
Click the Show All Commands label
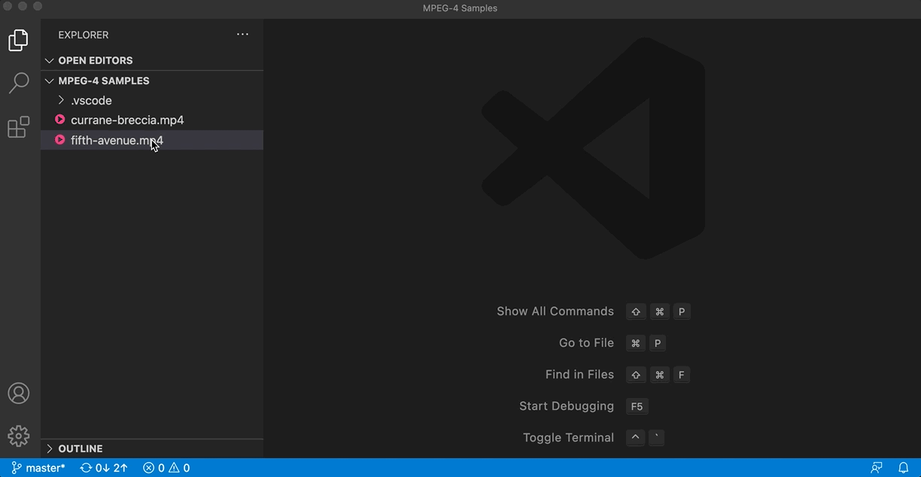point(555,311)
